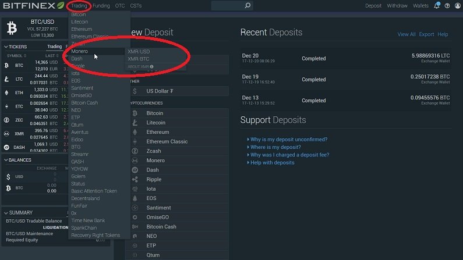Sort tickers by Last column
This screenshot has height=260, width=463.
coord(52,56)
